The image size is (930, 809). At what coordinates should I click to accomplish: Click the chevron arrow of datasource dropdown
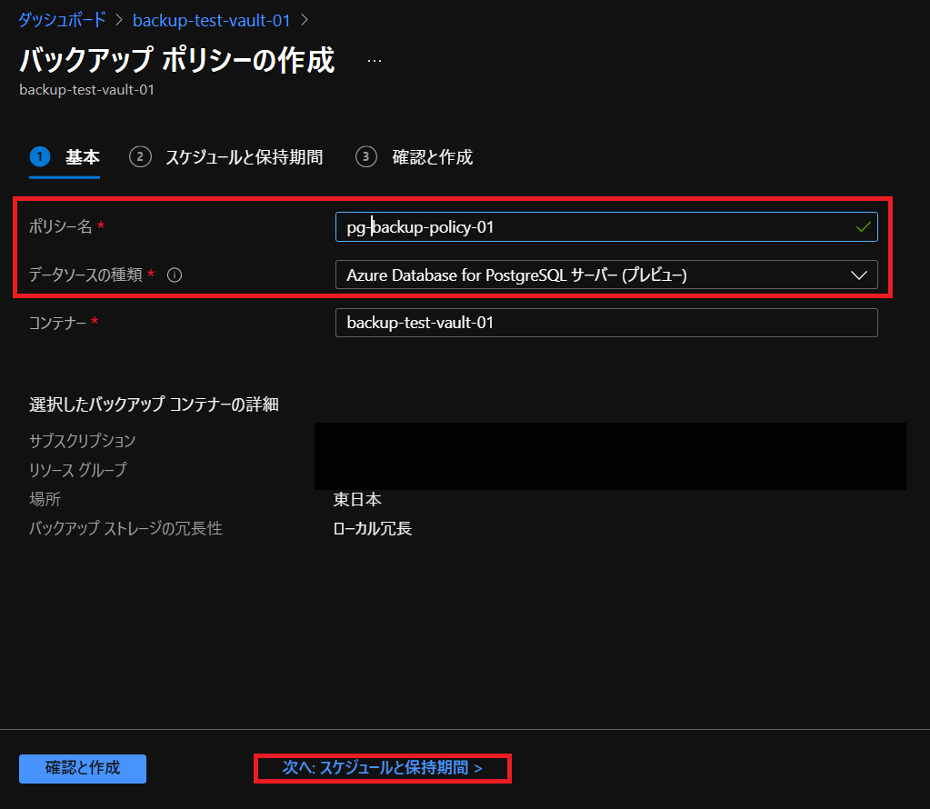(x=859, y=275)
